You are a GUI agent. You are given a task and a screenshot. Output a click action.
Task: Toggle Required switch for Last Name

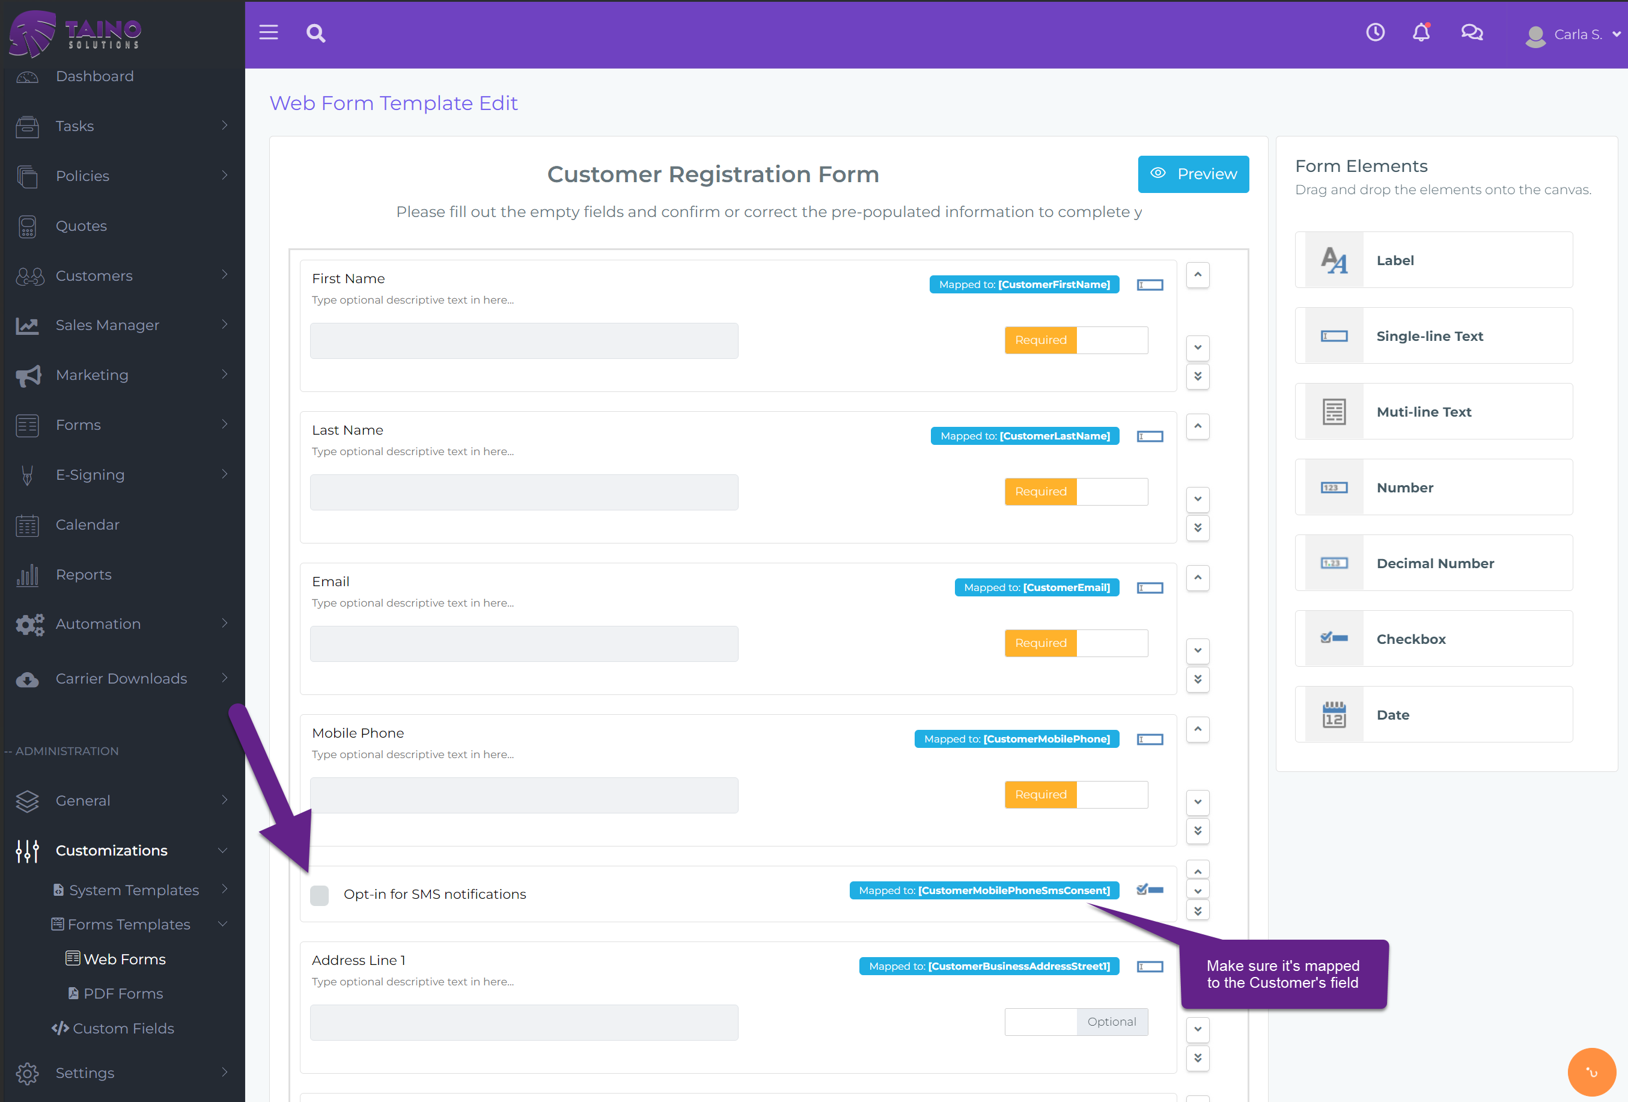1076,491
